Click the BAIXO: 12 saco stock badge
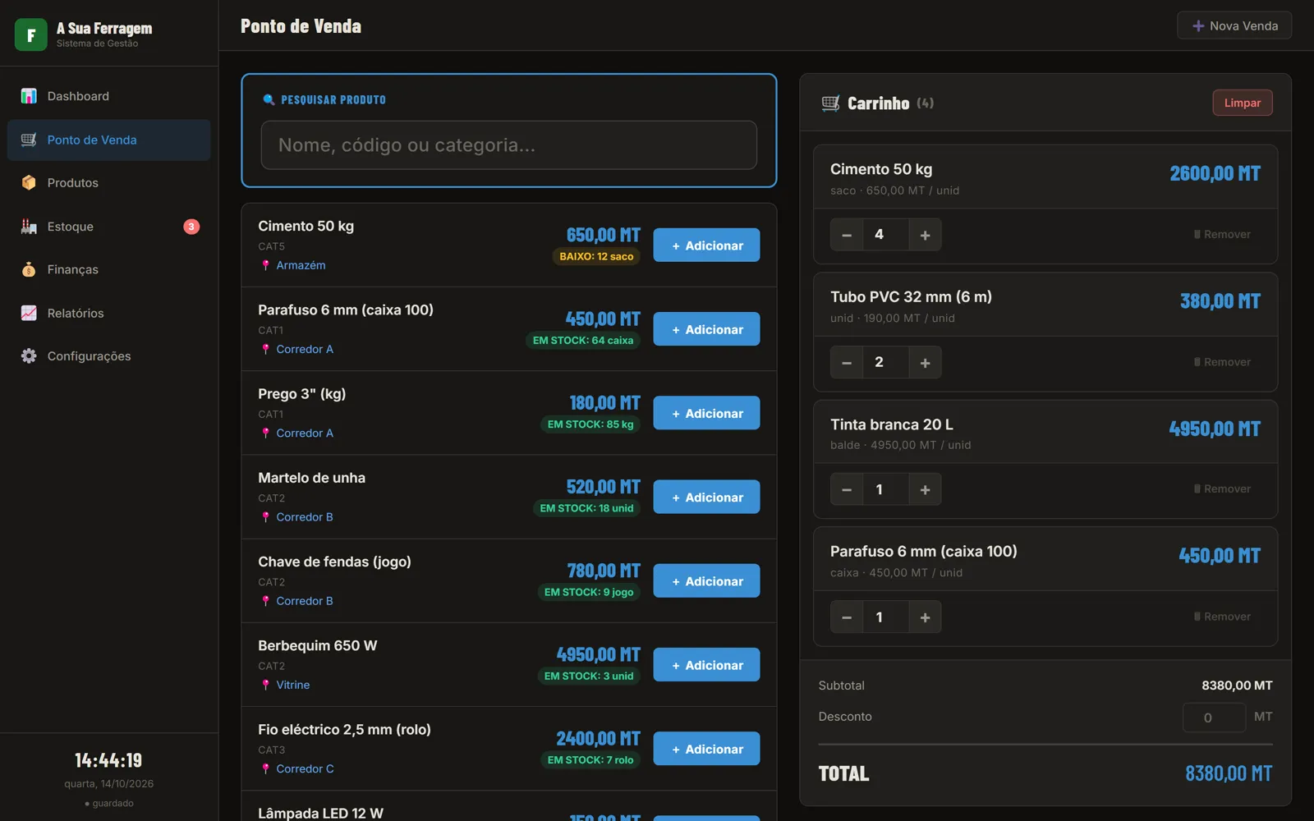 pyautogui.click(x=597, y=256)
